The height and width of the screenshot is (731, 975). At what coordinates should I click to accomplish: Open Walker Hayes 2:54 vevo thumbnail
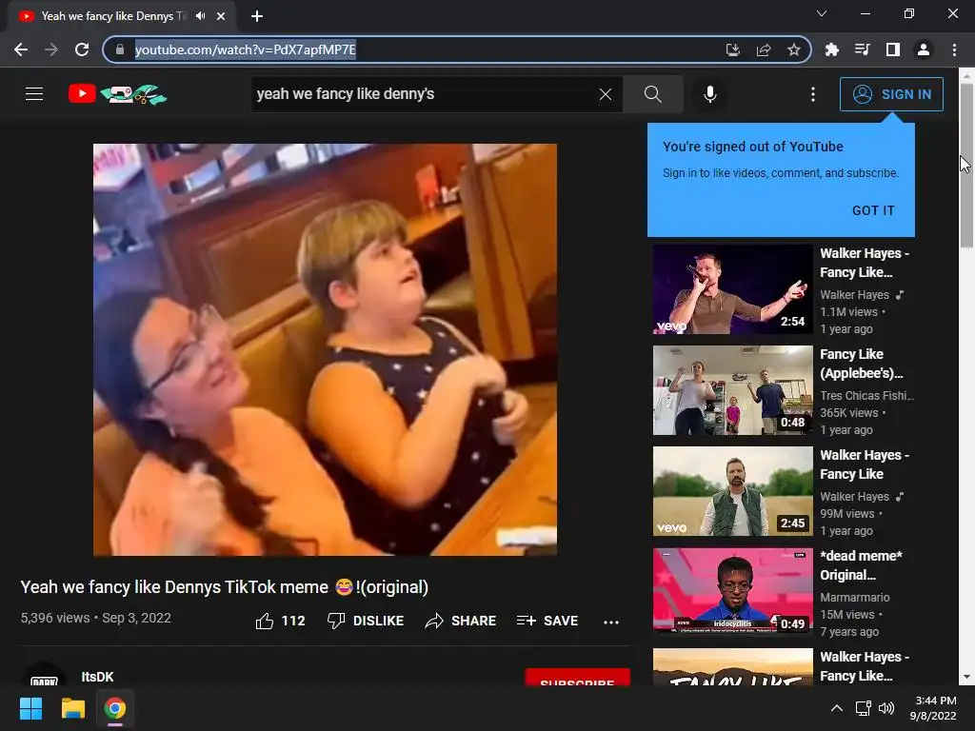pos(732,289)
